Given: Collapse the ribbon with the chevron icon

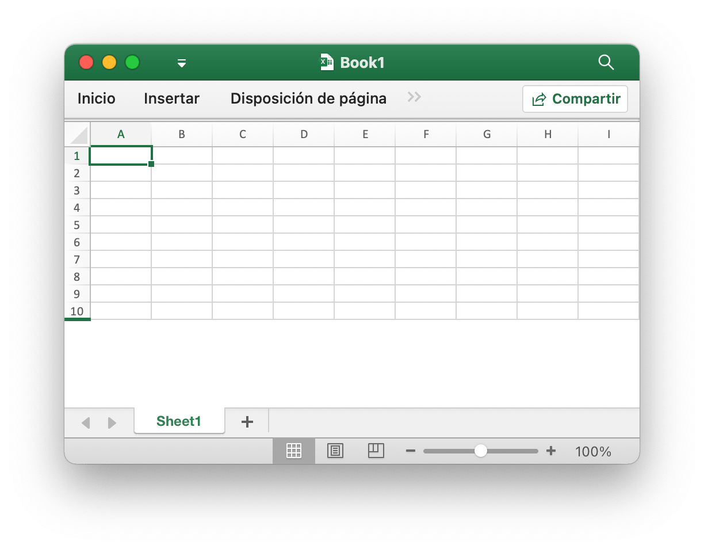Looking at the screenshot, I should 182,63.
